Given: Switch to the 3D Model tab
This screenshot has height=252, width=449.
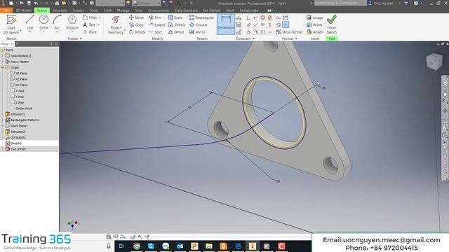Looking at the screenshot, I should 23,10.
